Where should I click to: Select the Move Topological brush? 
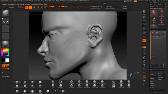pos(17,86)
